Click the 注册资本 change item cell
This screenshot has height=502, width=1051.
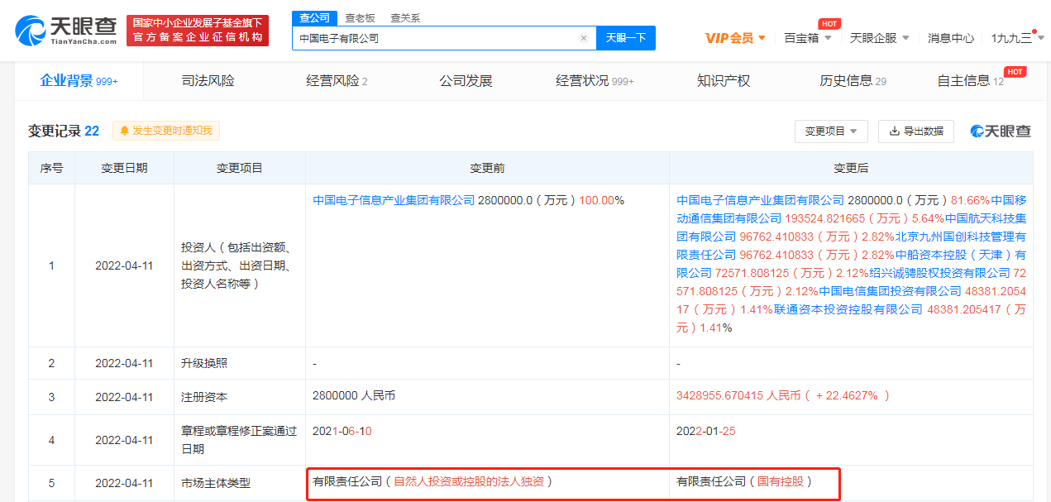coord(240,397)
